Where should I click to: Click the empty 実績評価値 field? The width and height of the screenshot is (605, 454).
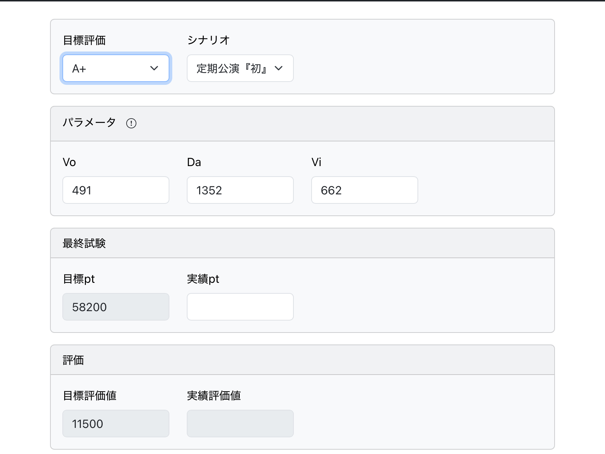coord(240,424)
